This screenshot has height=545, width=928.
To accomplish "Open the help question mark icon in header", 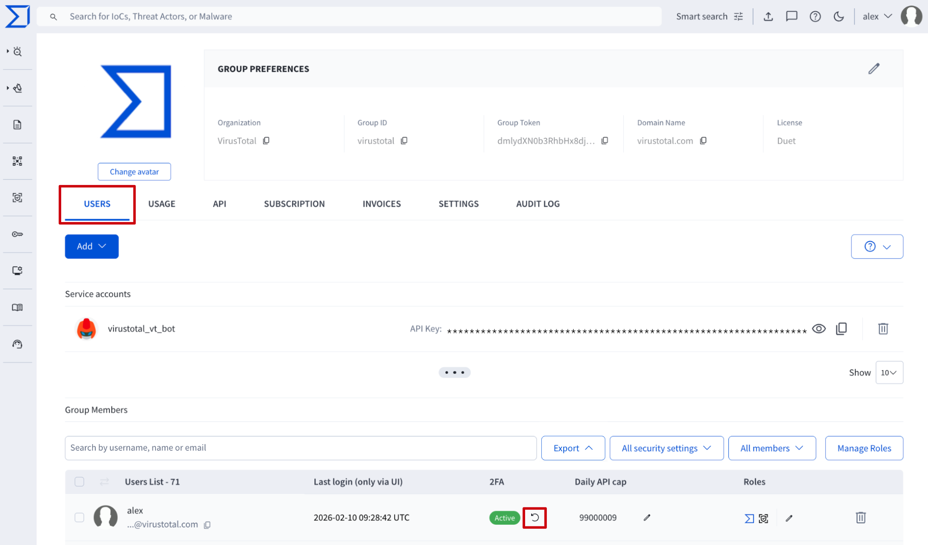I will pos(815,17).
